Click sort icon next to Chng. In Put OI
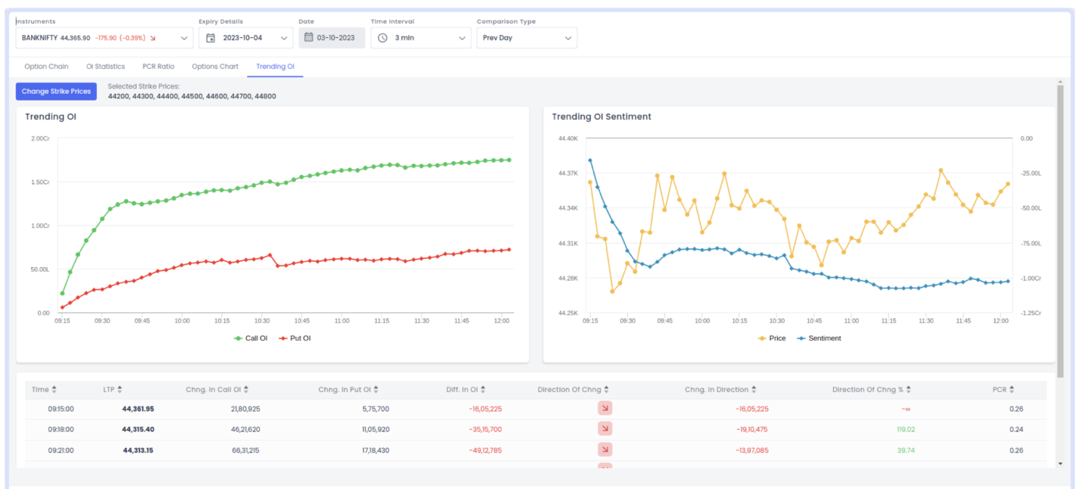This screenshot has height=489, width=1084. coord(376,390)
